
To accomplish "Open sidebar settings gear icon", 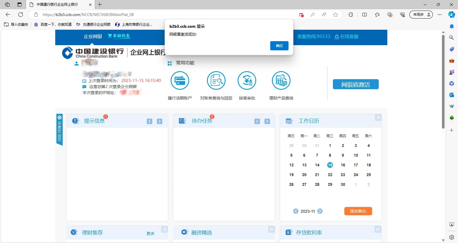I will click(x=452, y=237).
